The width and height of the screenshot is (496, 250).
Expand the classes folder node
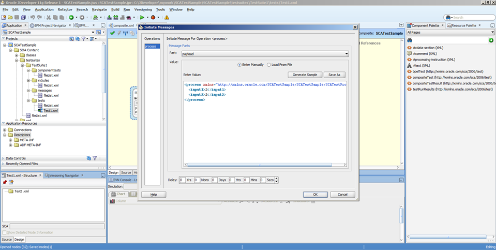coord(16,55)
